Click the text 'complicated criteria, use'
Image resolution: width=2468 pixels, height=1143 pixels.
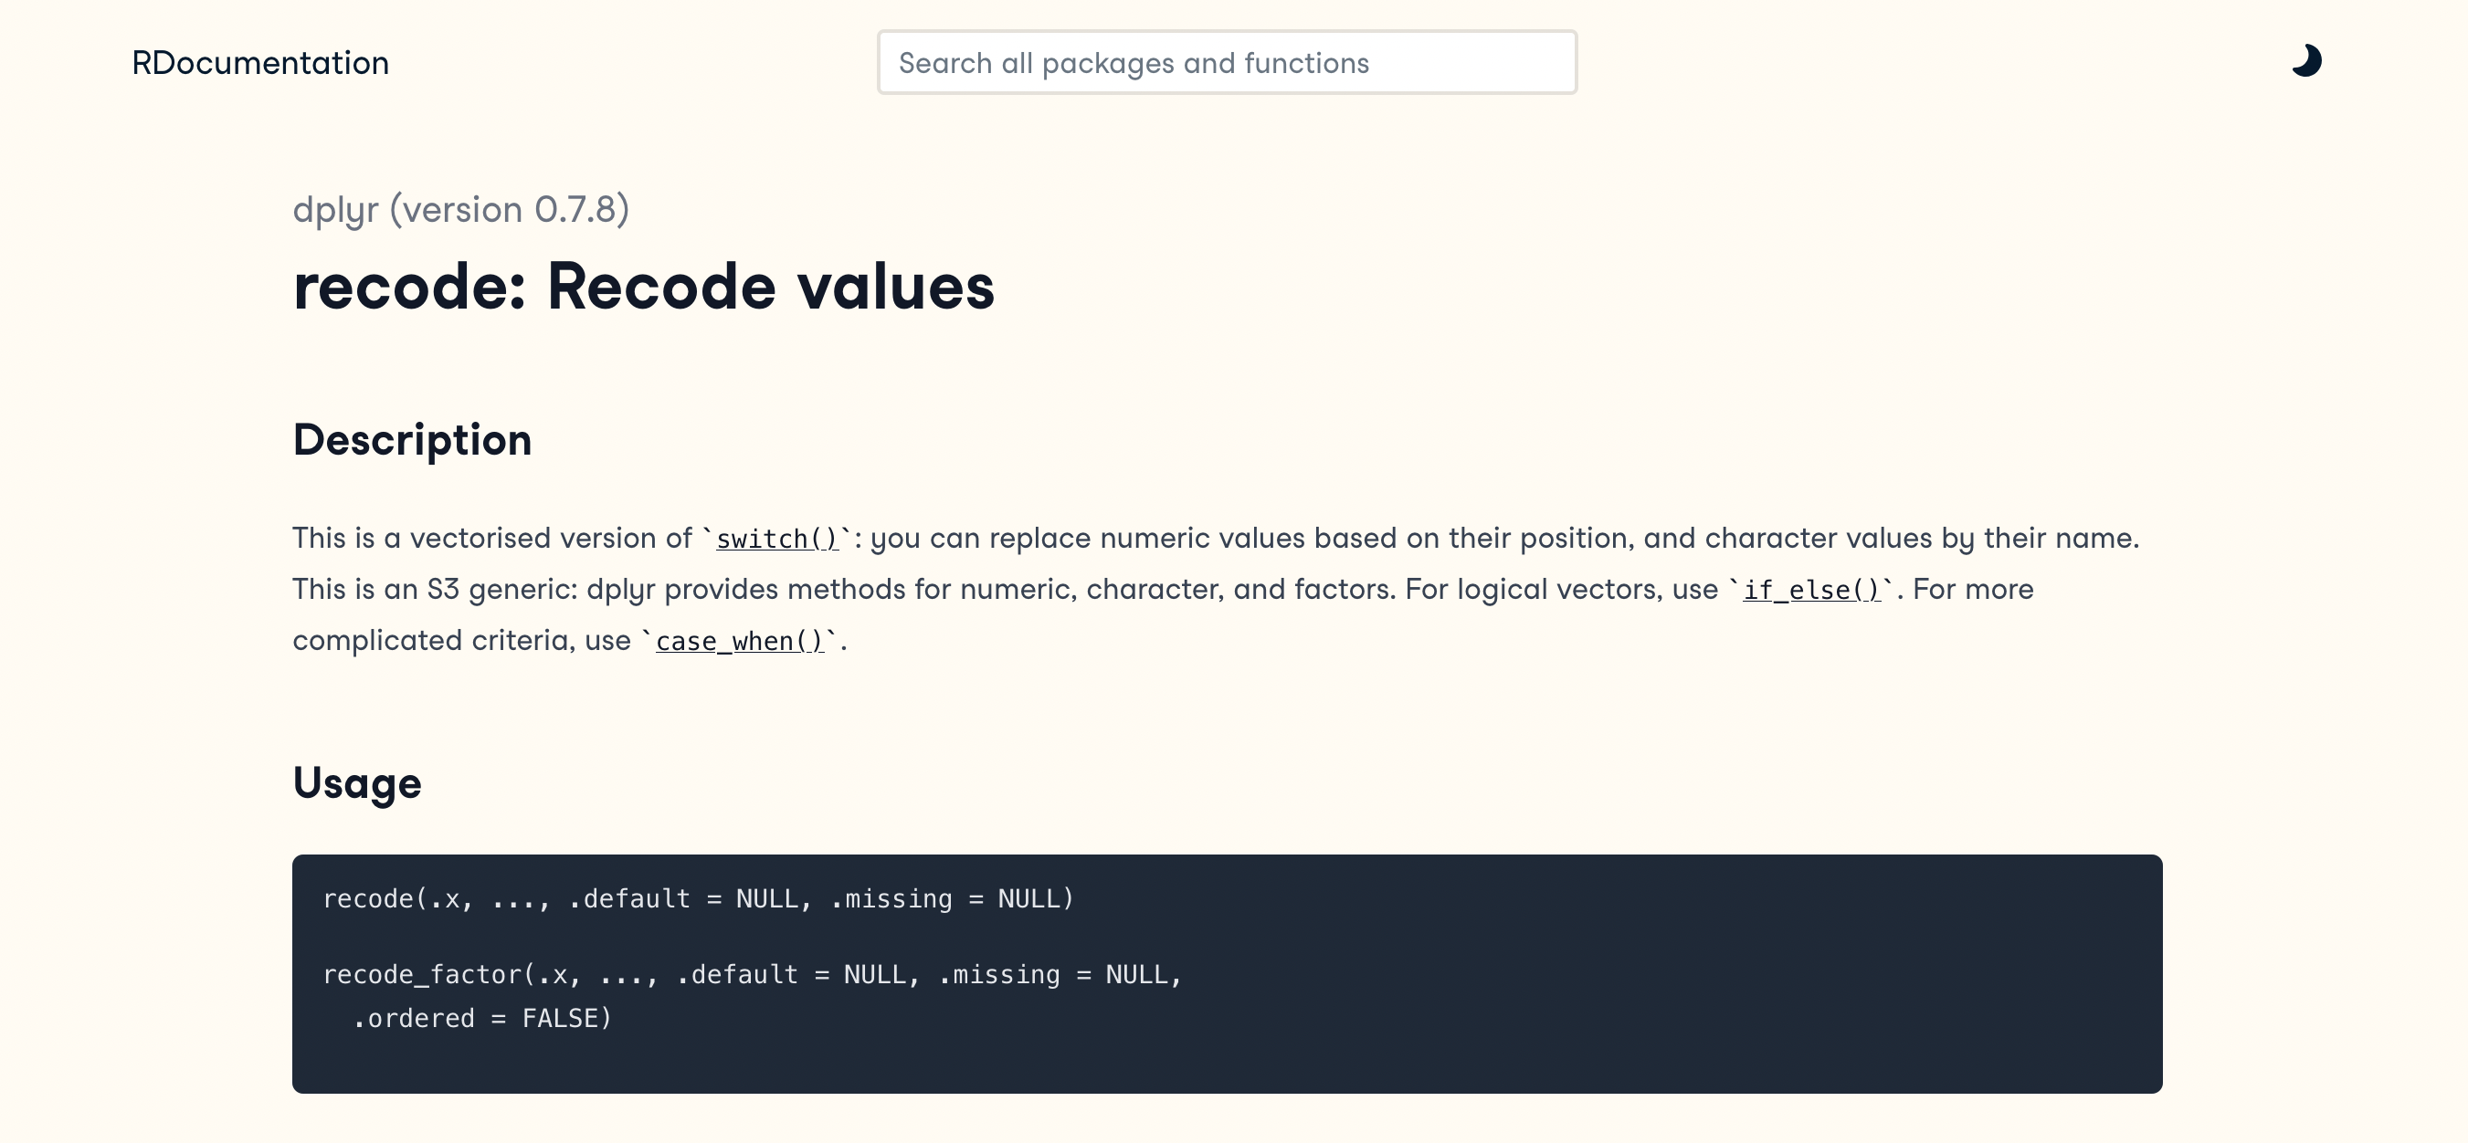pyautogui.click(x=461, y=640)
